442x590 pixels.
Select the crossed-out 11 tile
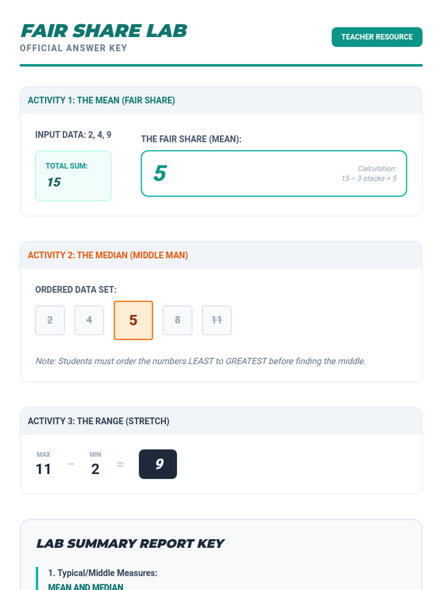217,320
